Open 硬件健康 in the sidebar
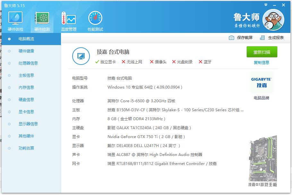The image size is (292, 195). point(31,51)
